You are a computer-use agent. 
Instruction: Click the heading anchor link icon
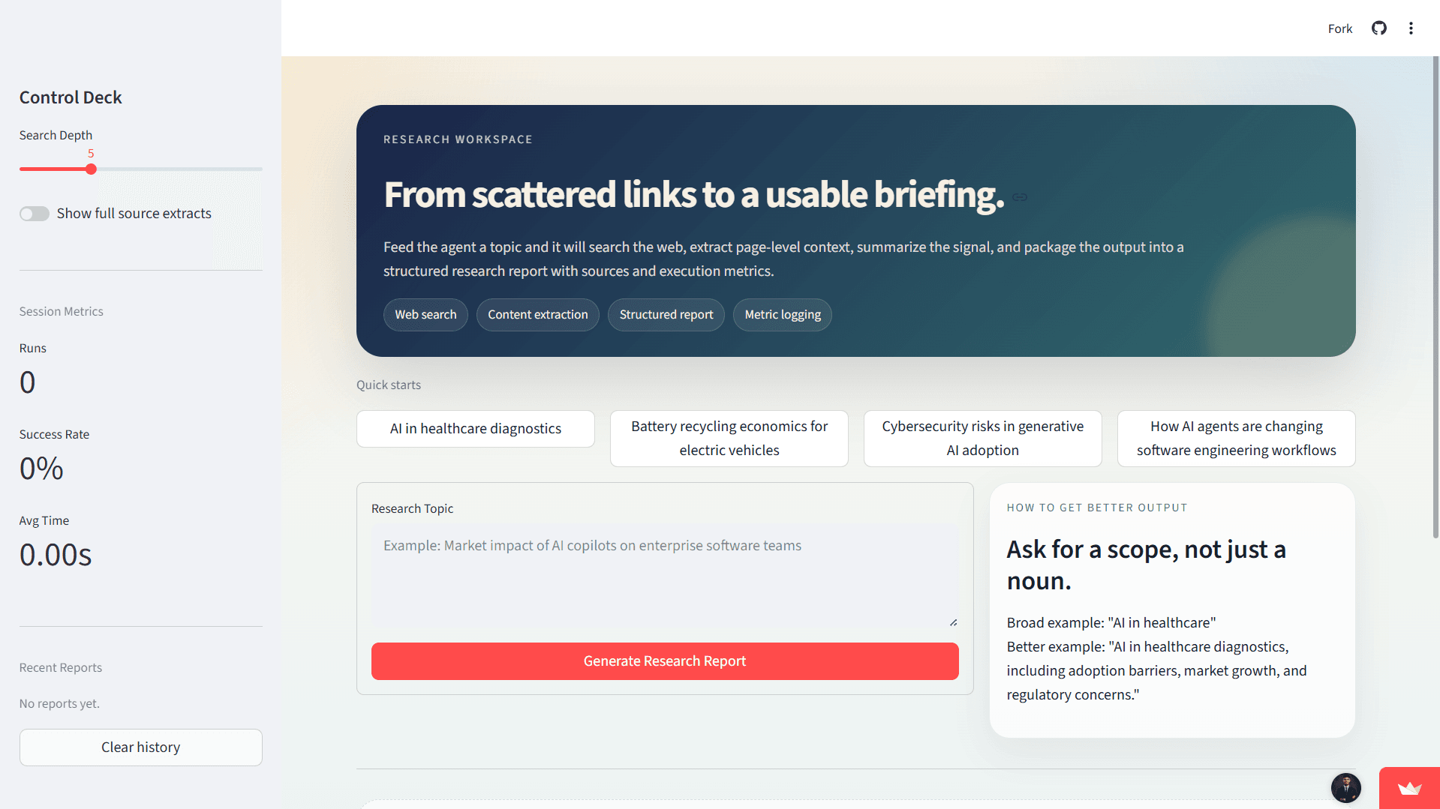(1019, 197)
